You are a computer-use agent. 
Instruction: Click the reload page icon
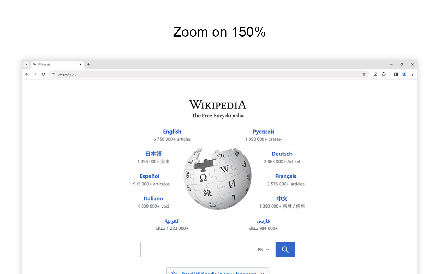pos(43,74)
